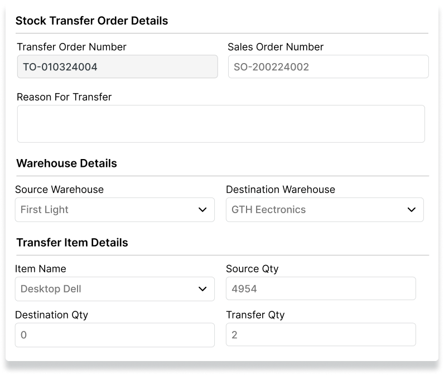The width and height of the screenshot is (444, 375).
Task: Click into the Sales Order Number field
Action: point(328,67)
